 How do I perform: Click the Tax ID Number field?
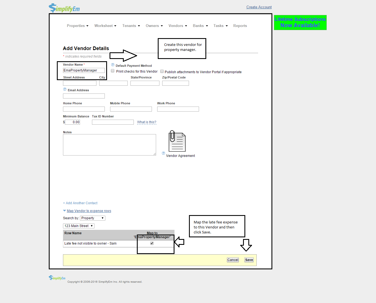coord(113,122)
